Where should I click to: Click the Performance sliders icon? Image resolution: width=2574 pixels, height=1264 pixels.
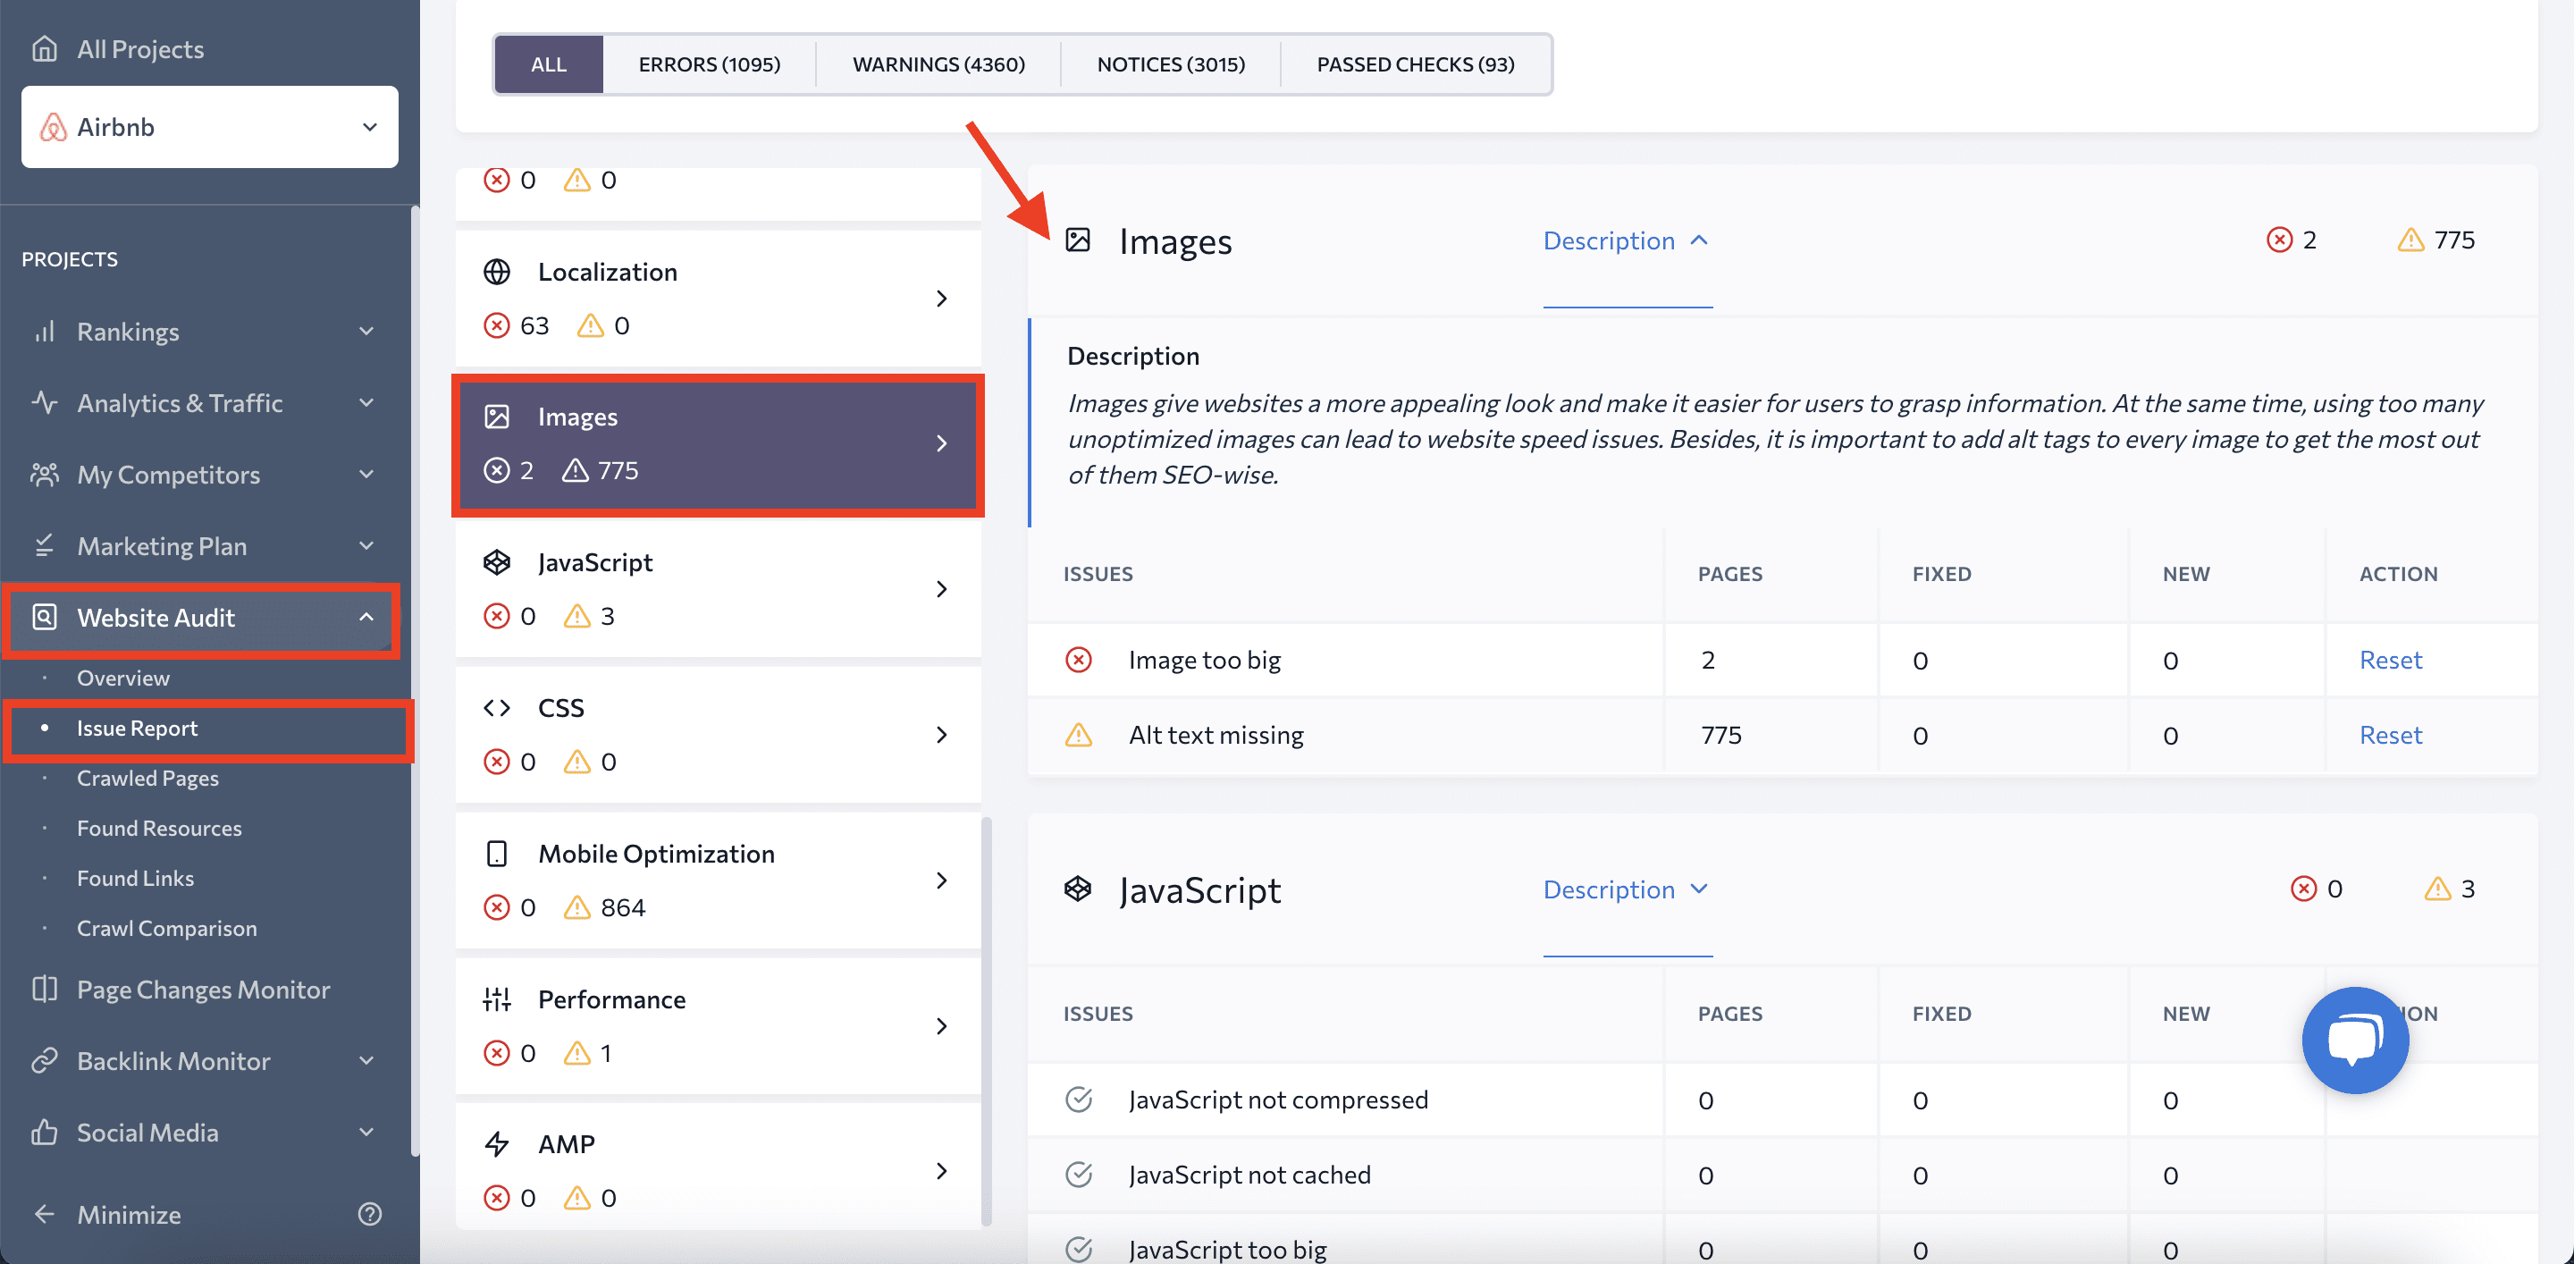pyautogui.click(x=497, y=999)
